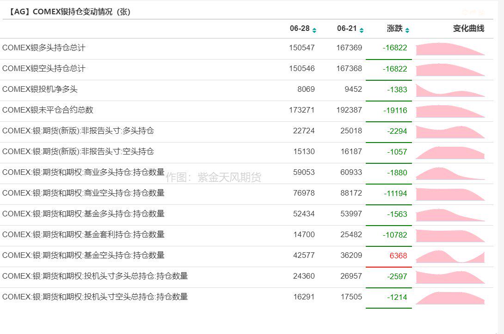The image size is (504, 334).
Task: Select the 商业多头持仓:持仓数量 row label
Action: click(x=83, y=172)
